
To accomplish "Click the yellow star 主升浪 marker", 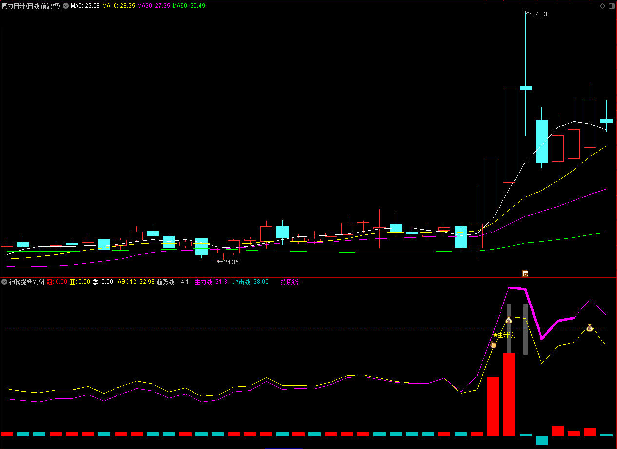I will 503,335.
